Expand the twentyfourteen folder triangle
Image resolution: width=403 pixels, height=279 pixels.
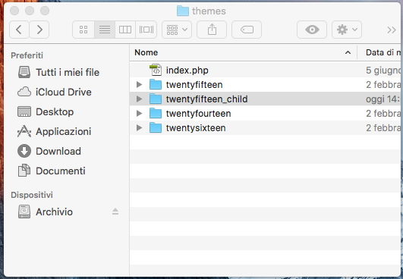(139, 113)
